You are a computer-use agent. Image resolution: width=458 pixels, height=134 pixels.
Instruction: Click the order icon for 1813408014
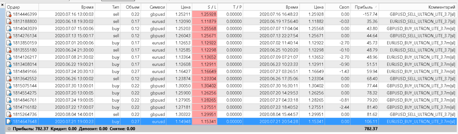tap(9, 65)
